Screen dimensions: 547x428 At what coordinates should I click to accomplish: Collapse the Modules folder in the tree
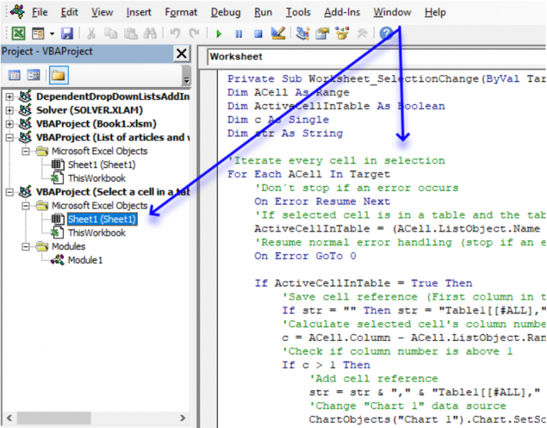click(26, 246)
